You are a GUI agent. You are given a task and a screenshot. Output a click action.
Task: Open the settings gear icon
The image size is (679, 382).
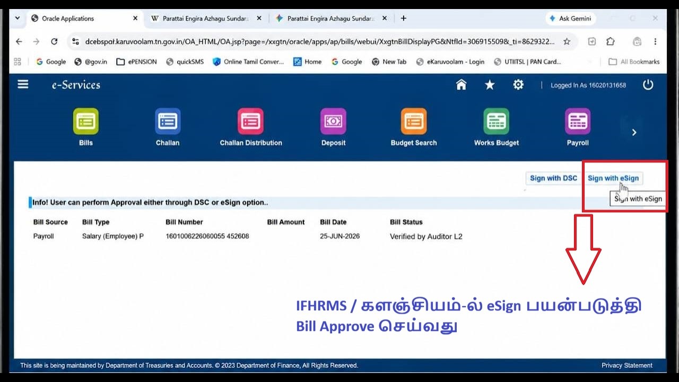pyautogui.click(x=518, y=85)
